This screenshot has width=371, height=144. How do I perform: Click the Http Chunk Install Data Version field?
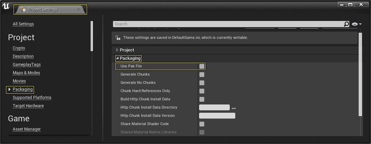[217, 116]
